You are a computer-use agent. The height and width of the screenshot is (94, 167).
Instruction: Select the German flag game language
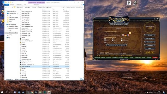click(x=126, y=35)
